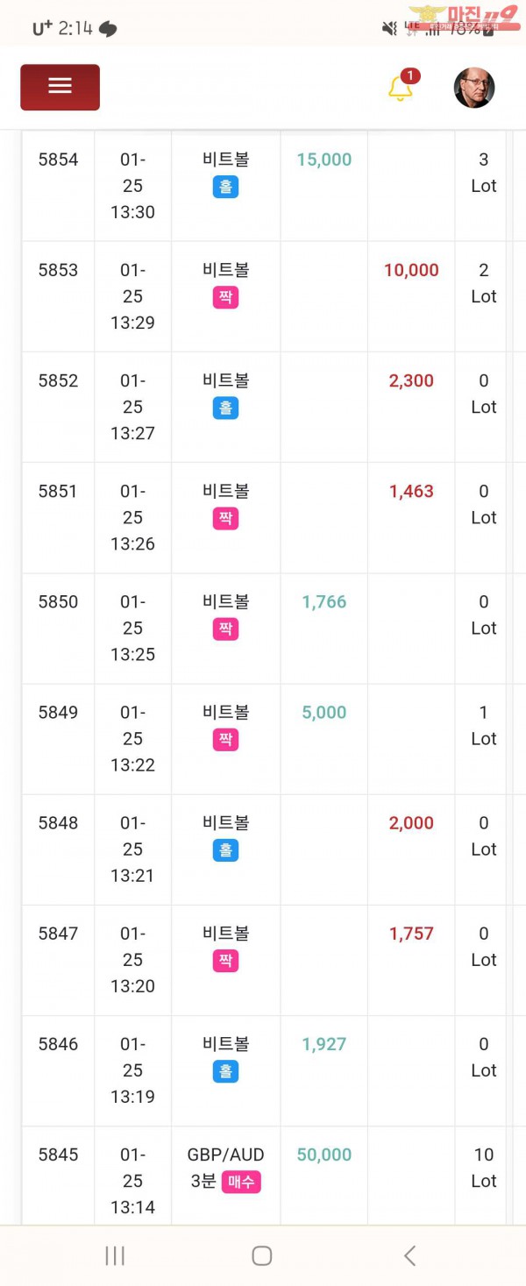Tap the 홀 badge in row 5846
Viewport: 526px width, 1286px height.
pos(225,1071)
